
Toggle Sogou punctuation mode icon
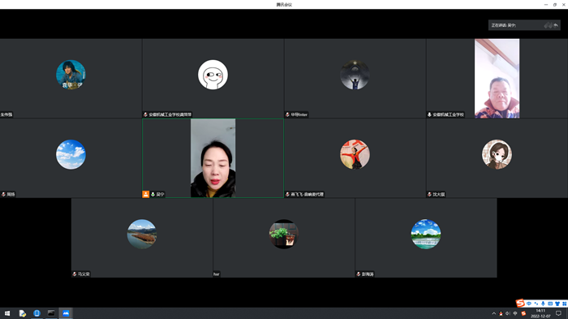click(536, 304)
